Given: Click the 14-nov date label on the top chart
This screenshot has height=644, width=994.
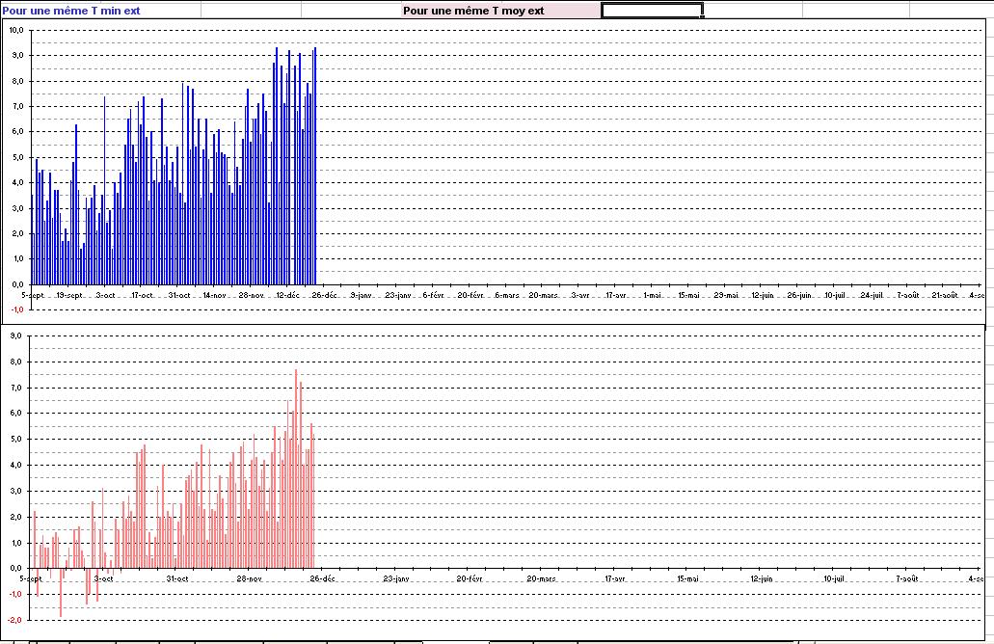Looking at the screenshot, I should pyautogui.click(x=215, y=295).
